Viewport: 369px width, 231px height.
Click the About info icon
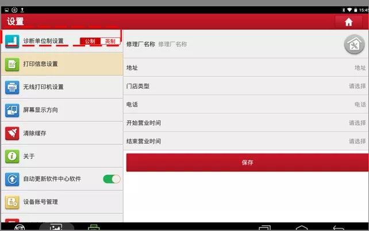point(12,156)
